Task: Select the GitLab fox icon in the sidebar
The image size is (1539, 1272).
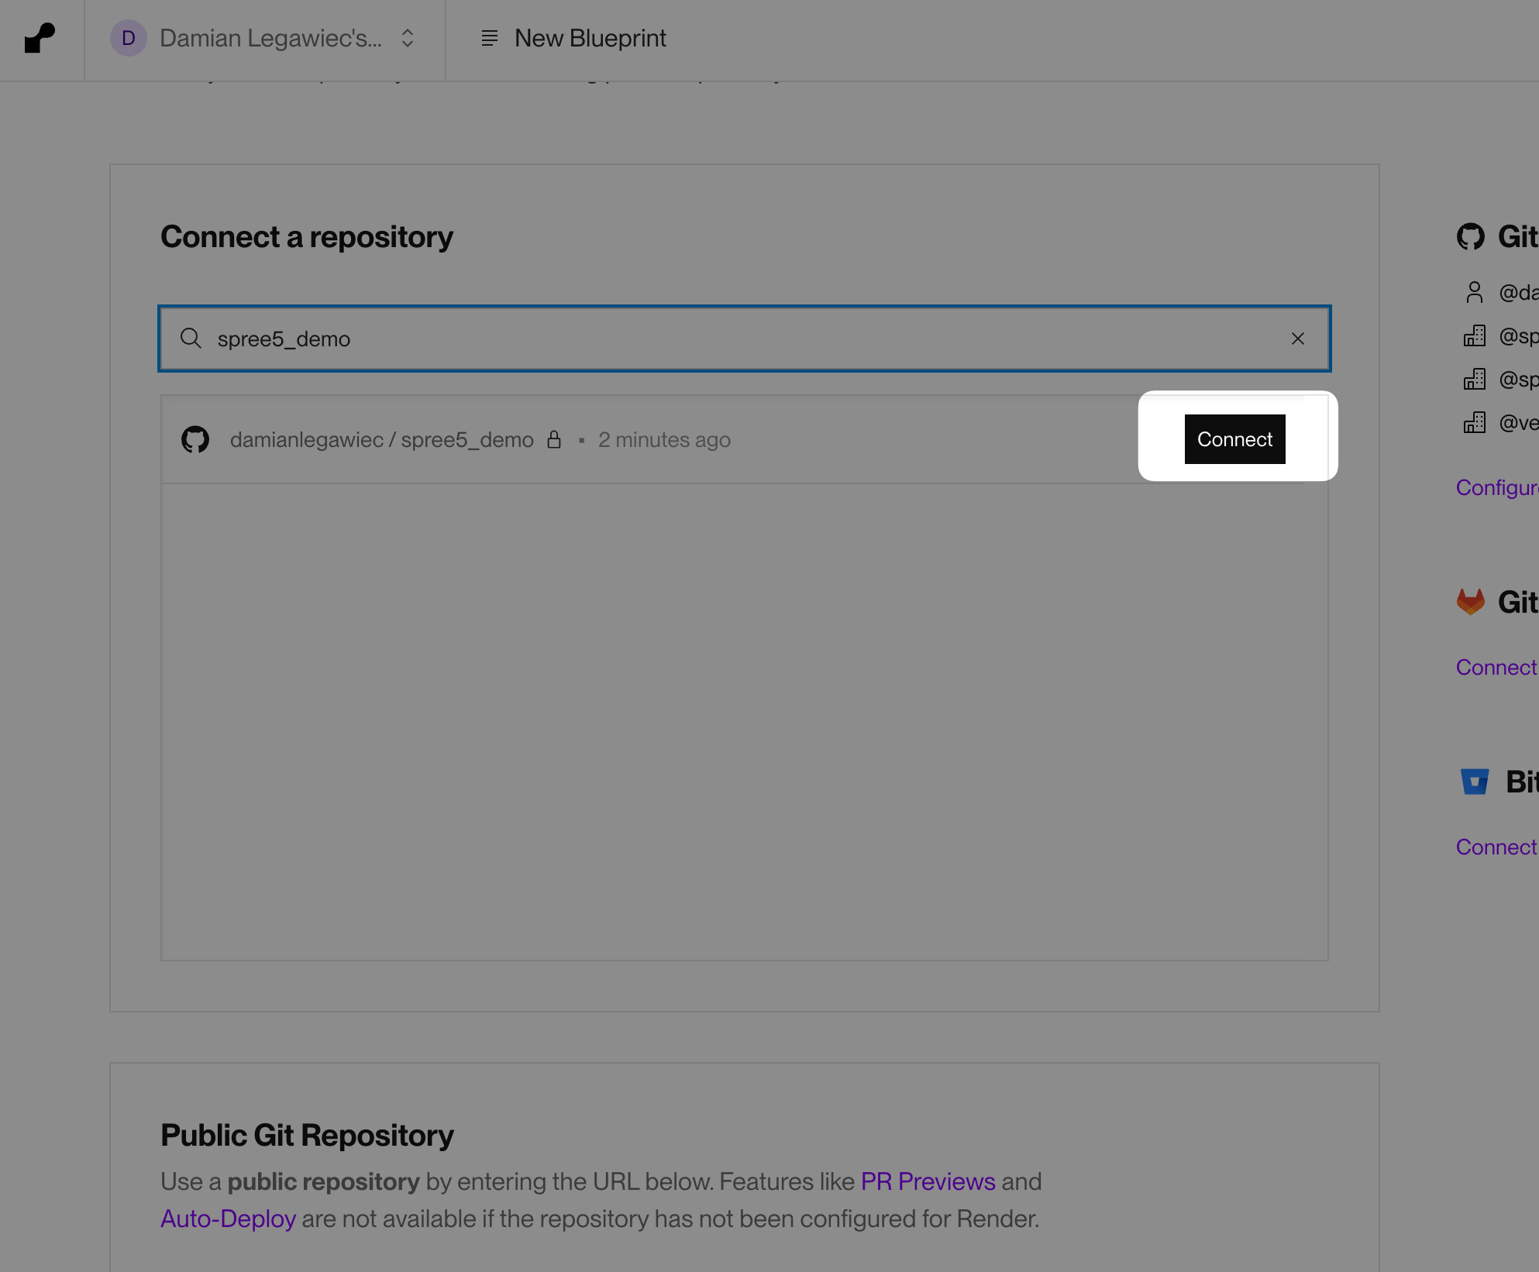Action: (1471, 601)
